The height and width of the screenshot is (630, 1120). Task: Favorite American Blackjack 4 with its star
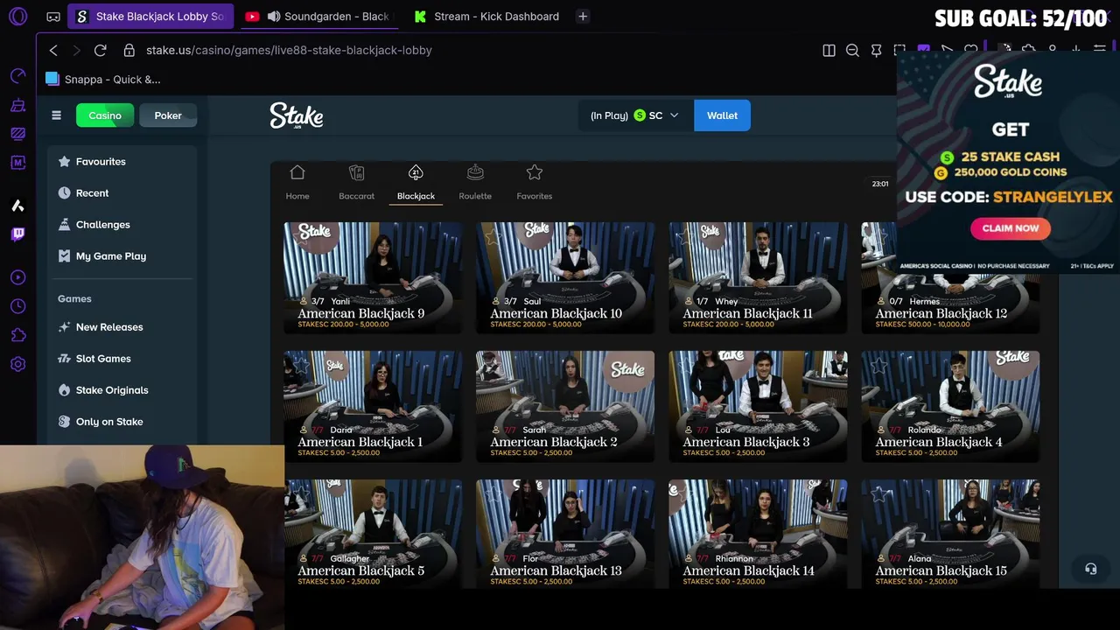pos(878,366)
